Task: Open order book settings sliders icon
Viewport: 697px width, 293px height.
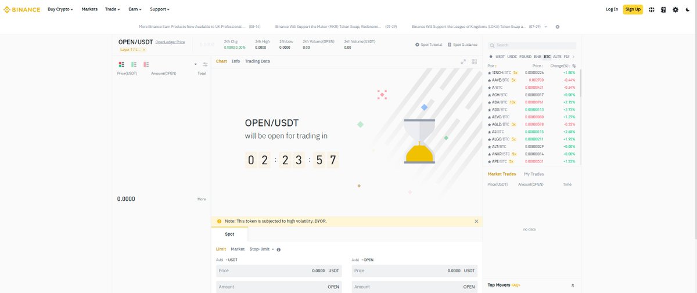Action: coord(205,64)
